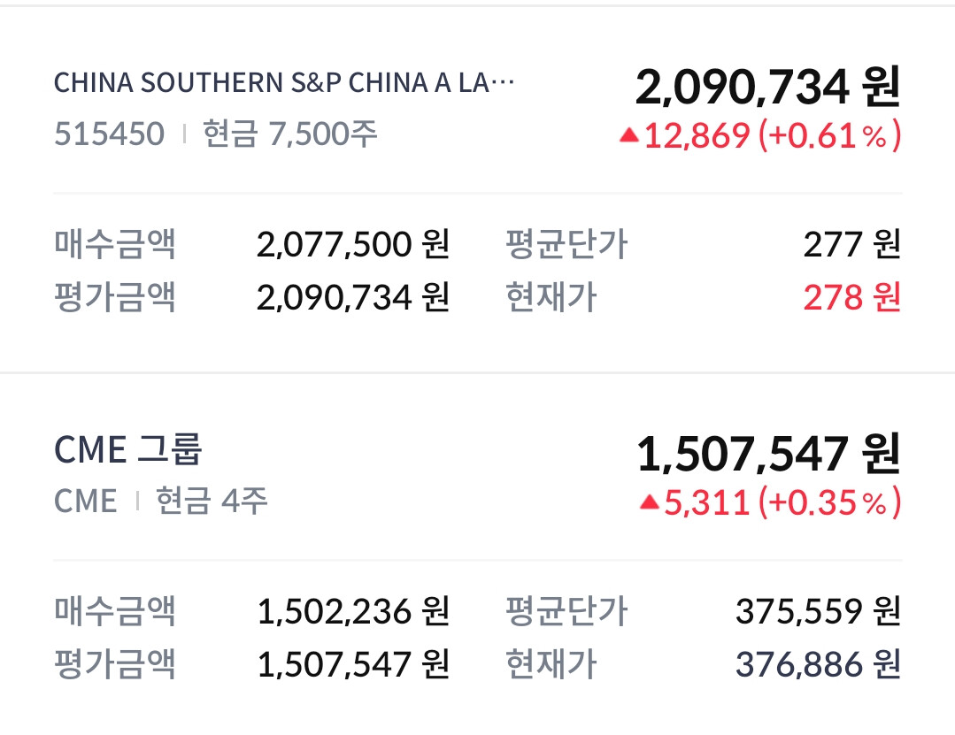Open the CHINA SOUTHERN S&P CHINA A holding
Screen dimensions: 955x735
[x=283, y=83]
